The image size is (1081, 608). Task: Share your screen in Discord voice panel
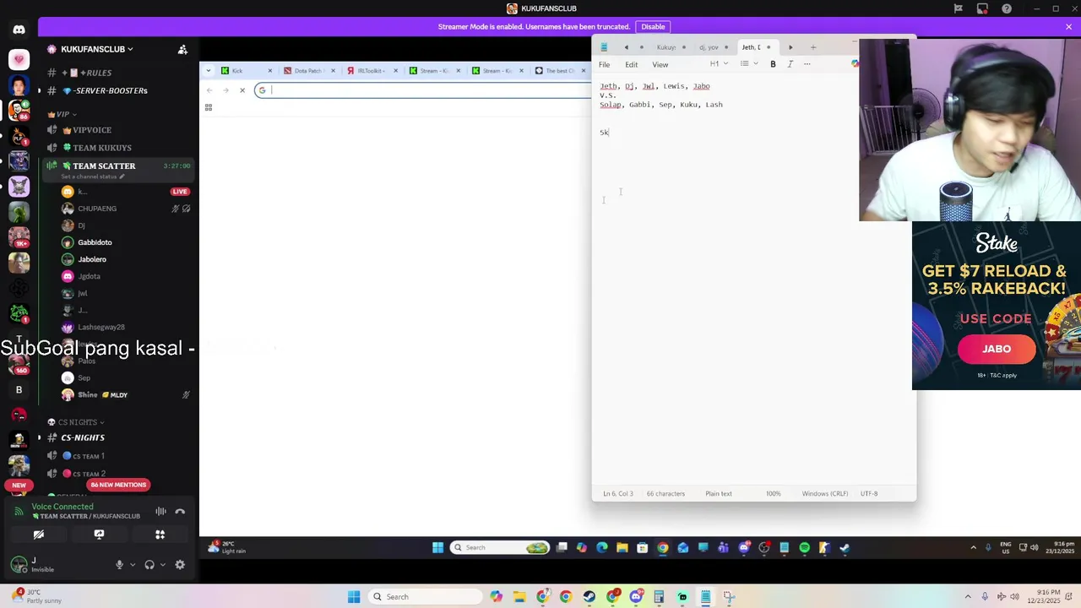click(x=99, y=535)
